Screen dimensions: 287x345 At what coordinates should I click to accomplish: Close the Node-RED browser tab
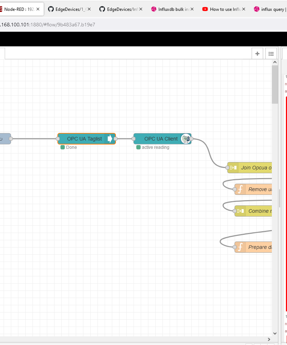(x=38, y=9)
